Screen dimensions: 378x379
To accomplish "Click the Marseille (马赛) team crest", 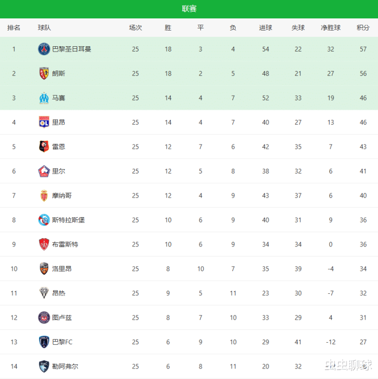I will (x=44, y=98).
